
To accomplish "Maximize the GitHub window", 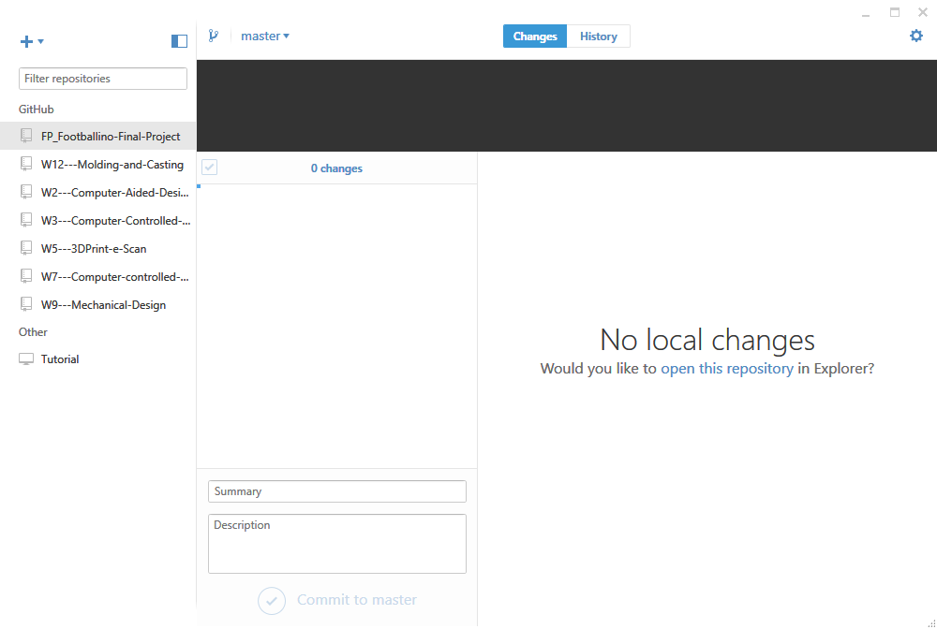I will (x=895, y=12).
